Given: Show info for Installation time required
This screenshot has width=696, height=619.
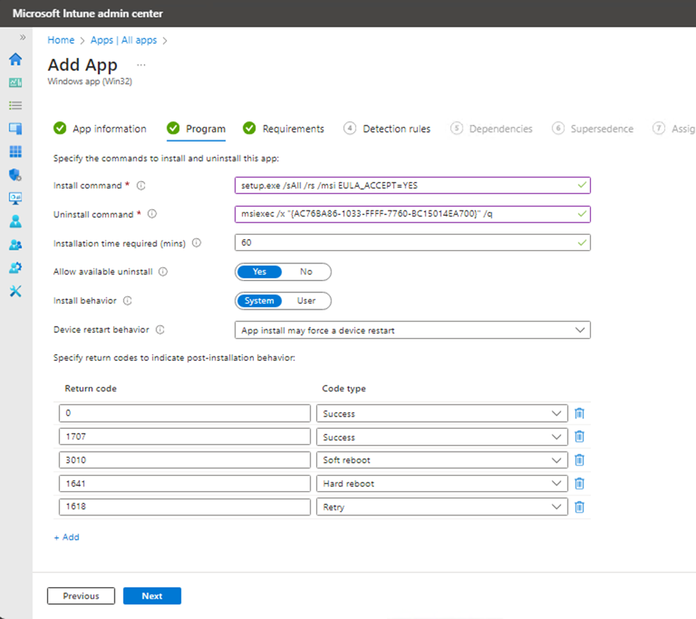Looking at the screenshot, I should tap(197, 242).
